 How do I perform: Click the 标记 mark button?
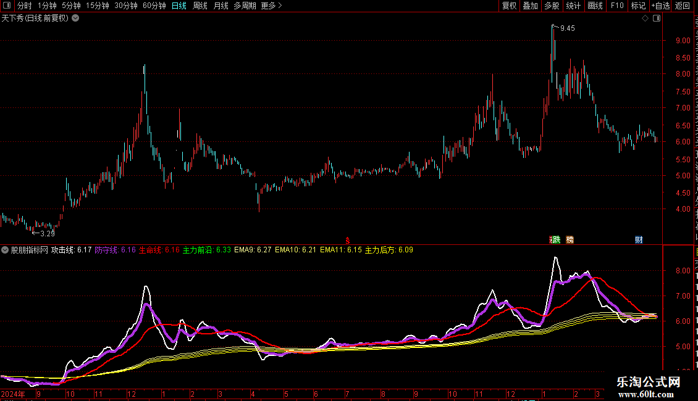[x=638, y=6]
